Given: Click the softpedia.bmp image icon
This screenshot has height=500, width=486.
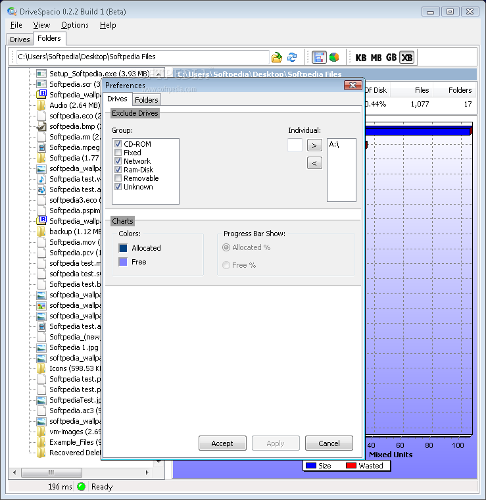Looking at the screenshot, I should pos(41,126).
